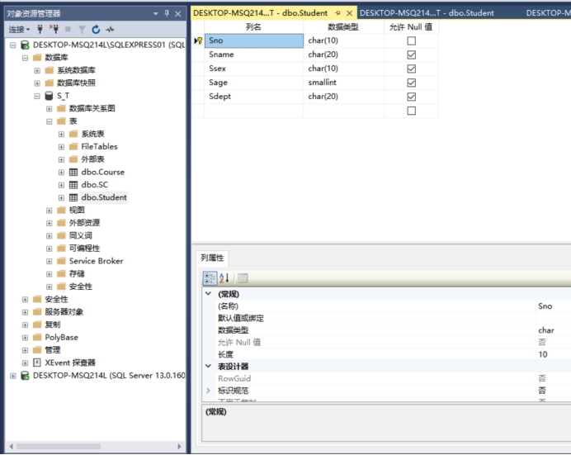Image resolution: width=571 pixels, height=455 pixels.
Task: Click the 数据库 folder icon
Action: 37,58
